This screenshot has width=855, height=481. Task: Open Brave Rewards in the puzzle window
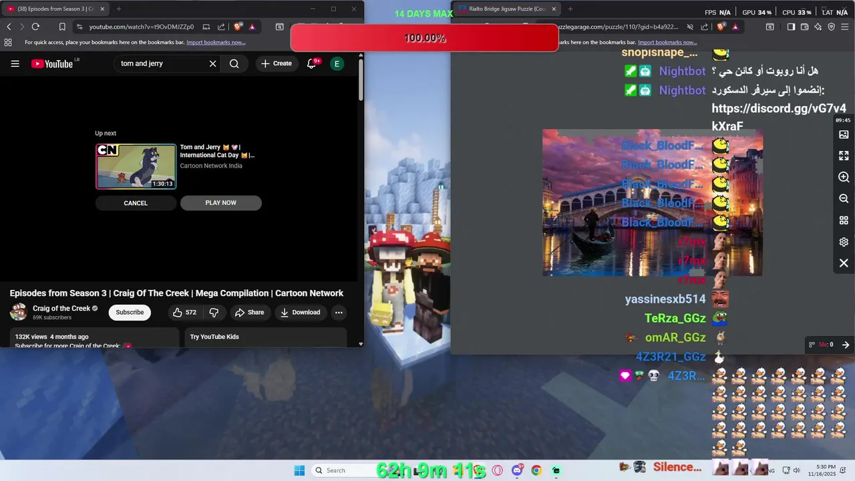[x=735, y=27]
